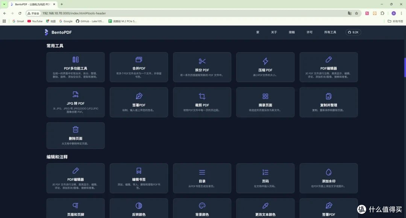This screenshot has height=218, width=406.
Task: Click the GitHub 9.2K stars button
Action: coord(353,32)
